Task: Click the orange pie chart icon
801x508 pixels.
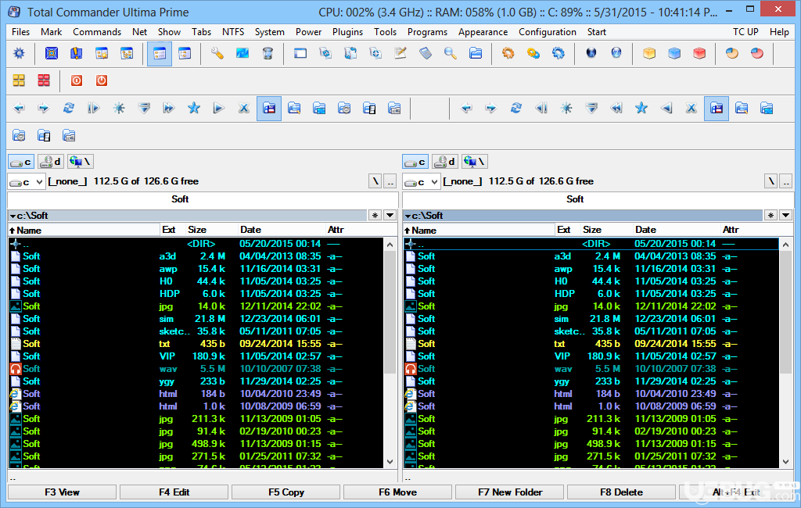Action: 732,53
